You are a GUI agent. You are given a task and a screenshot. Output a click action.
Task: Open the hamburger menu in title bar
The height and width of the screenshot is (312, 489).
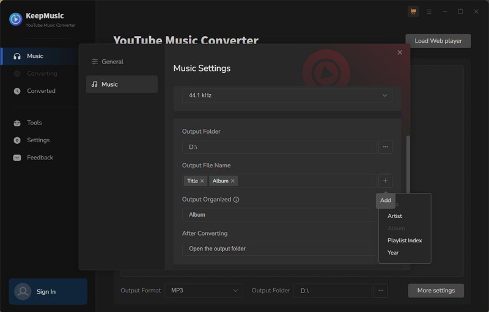(x=429, y=12)
